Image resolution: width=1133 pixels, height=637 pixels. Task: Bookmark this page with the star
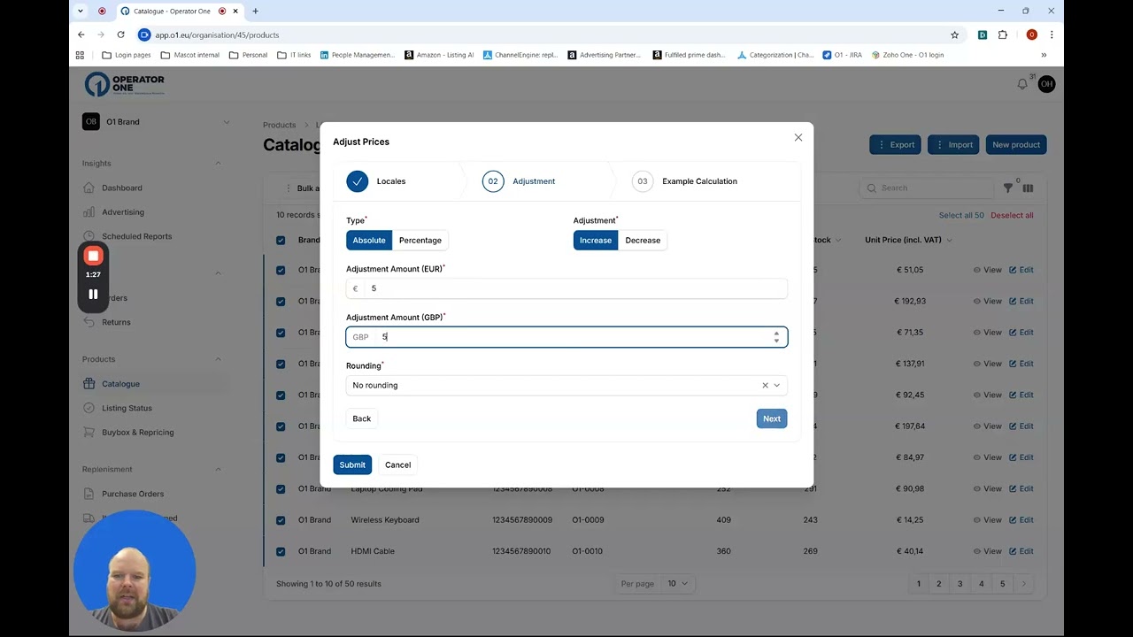(954, 35)
